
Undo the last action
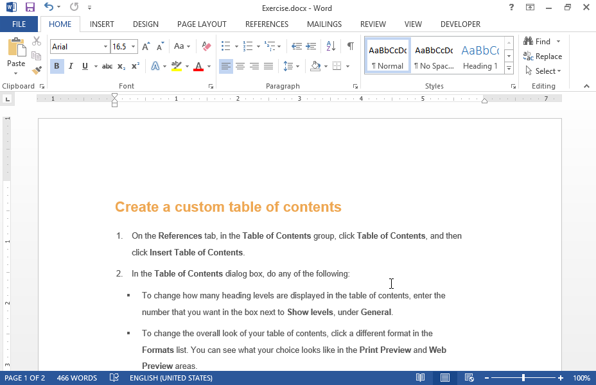click(48, 7)
